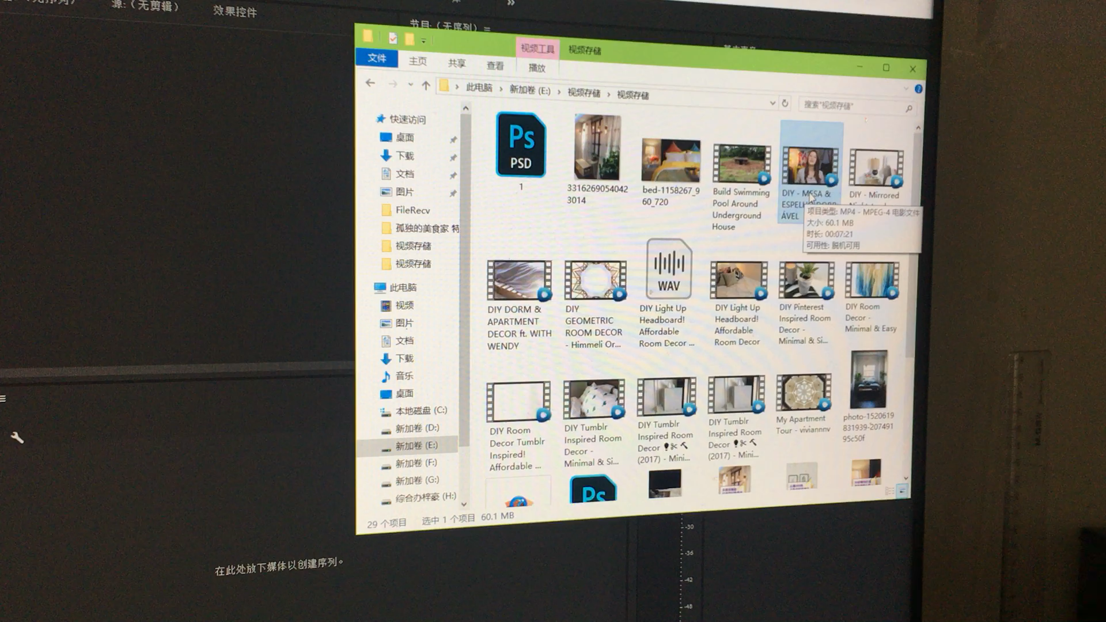Image resolution: width=1106 pixels, height=622 pixels.
Task: Select the WAV audio file icon
Action: pyautogui.click(x=668, y=269)
